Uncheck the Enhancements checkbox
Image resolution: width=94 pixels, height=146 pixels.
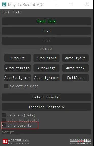(x=4, y=125)
